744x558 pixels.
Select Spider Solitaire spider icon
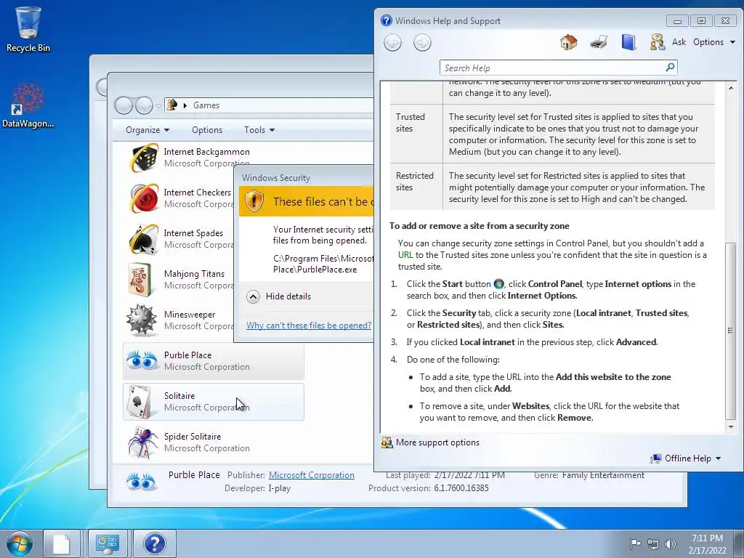click(x=142, y=442)
